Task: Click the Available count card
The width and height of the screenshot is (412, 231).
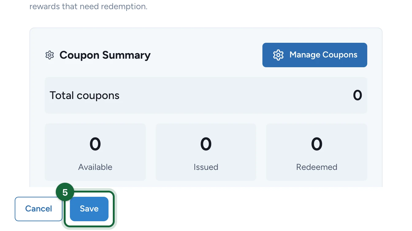Action: [x=95, y=152]
